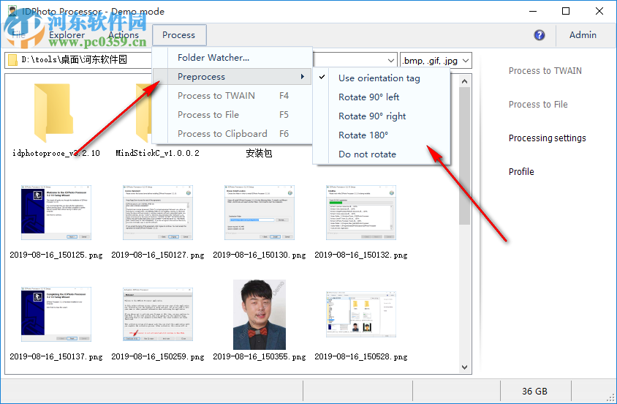Select thumbnail 2019-08-16_150127.png

click(157, 212)
